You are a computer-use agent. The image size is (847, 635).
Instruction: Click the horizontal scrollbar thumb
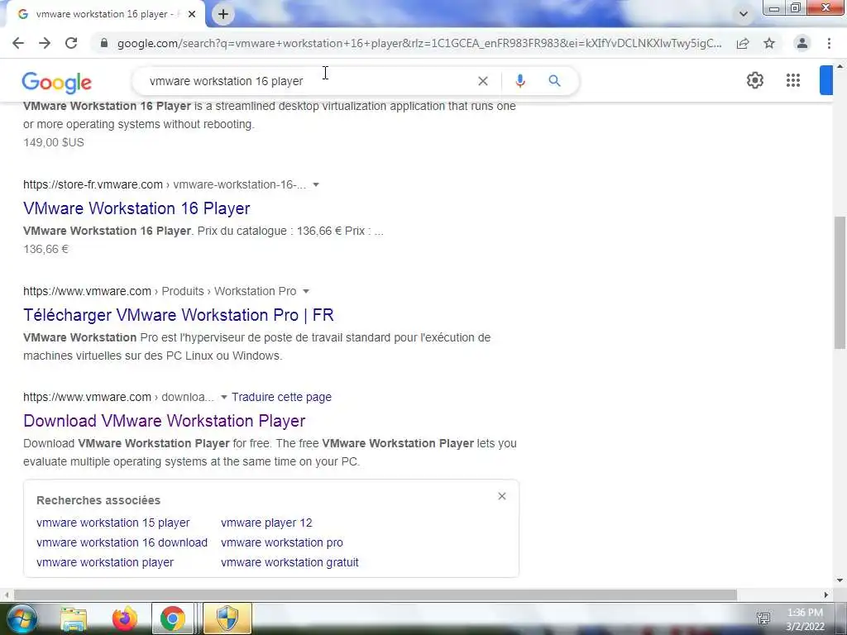[375, 594]
